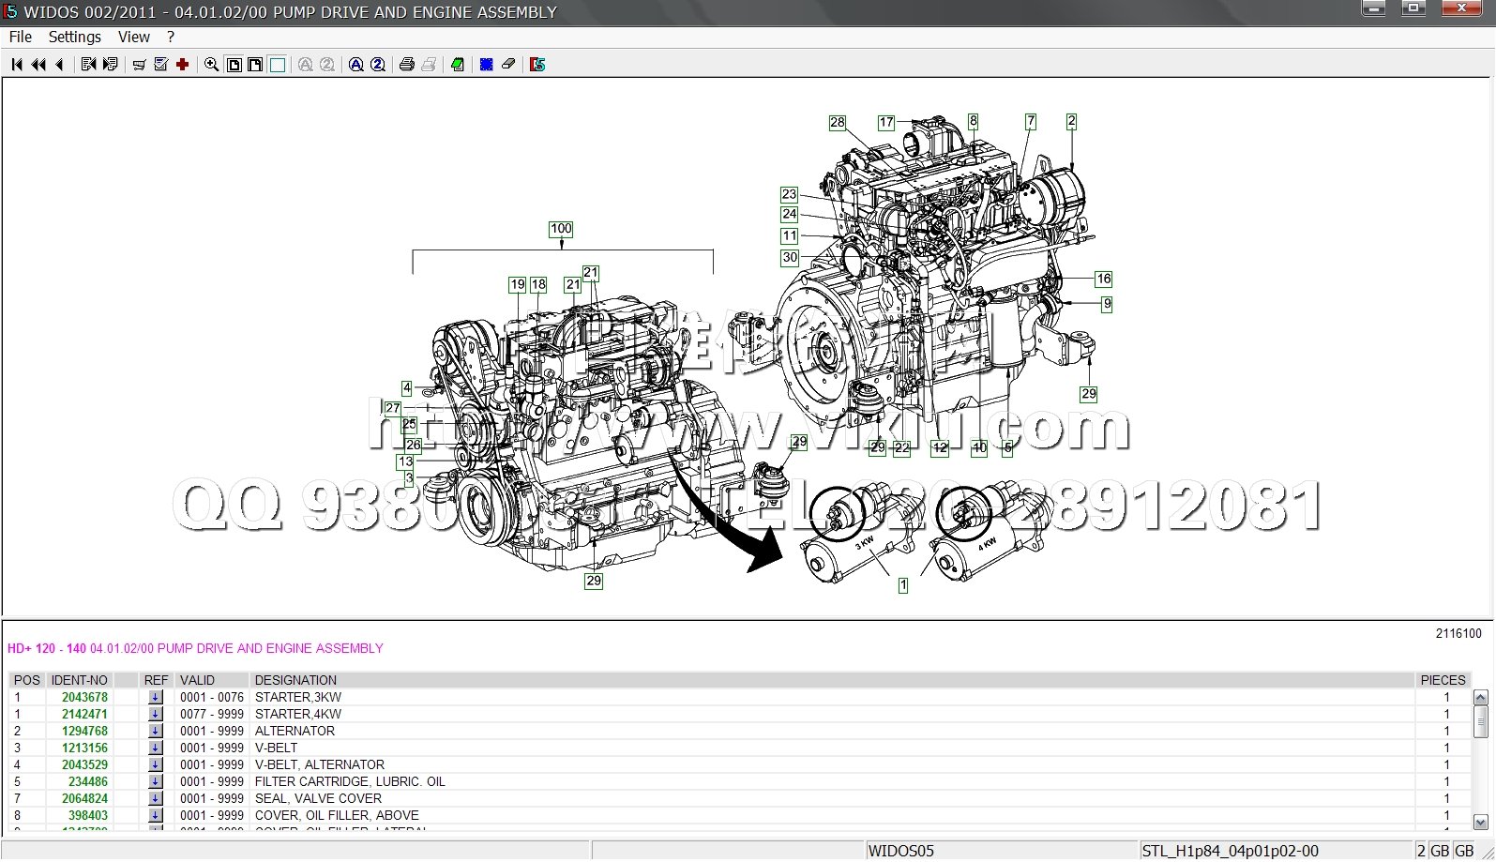Click the parts list scrollbar down arrow
The height and width of the screenshot is (862, 1496).
pyautogui.click(x=1481, y=823)
